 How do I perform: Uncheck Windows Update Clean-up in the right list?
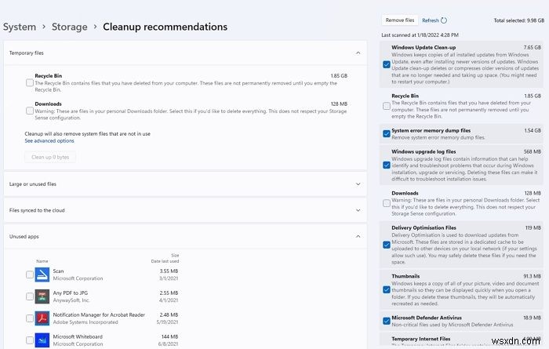(386, 64)
